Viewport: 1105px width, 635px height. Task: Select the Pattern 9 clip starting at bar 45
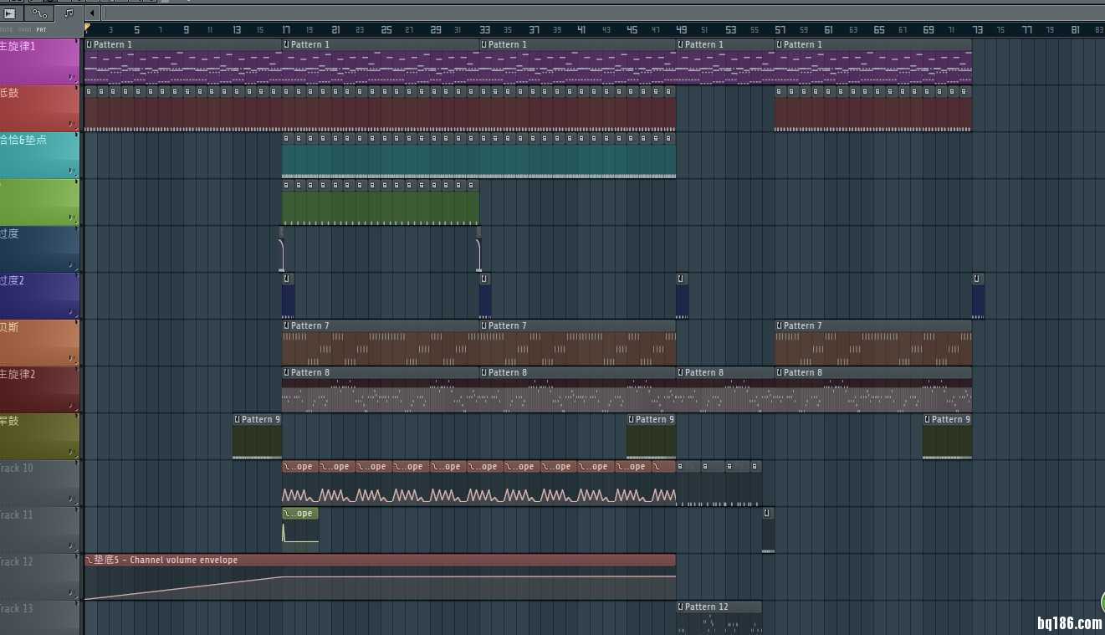[x=651, y=436]
